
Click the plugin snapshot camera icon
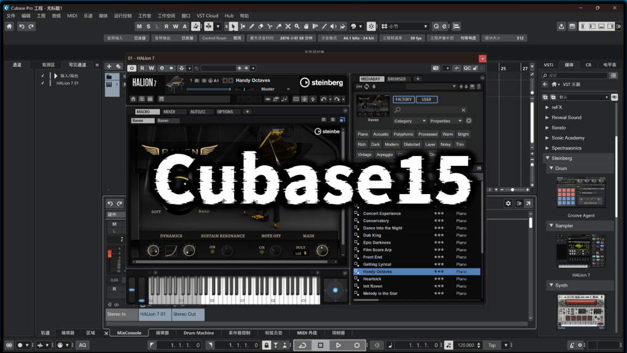pos(435,68)
